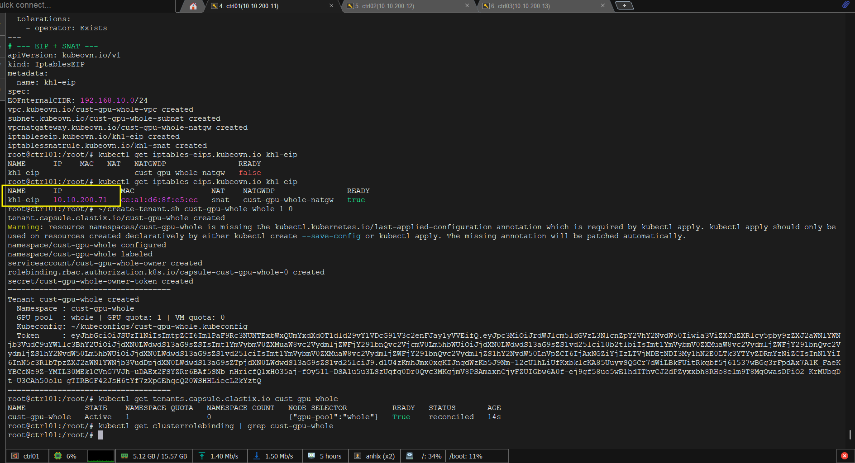Click the 'Active' STATE value
Viewport: 855px width, 463px height.
point(98,417)
